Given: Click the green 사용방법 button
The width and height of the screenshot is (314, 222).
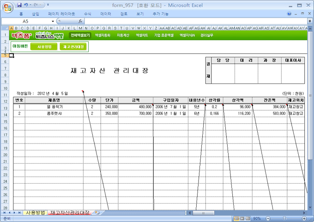Looking at the screenshot, I should [44, 47].
